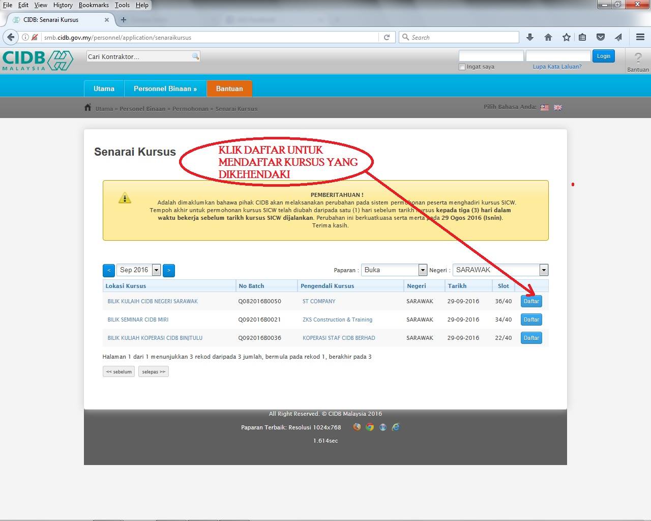Open the Negeri SARAWAK dropdown
This screenshot has height=521, width=651.
coord(500,270)
